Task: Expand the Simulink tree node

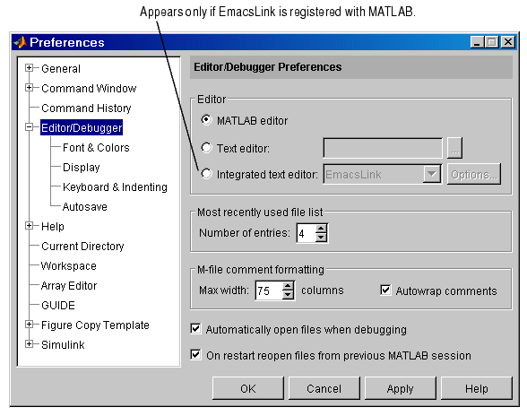Action: (x=29, y=344)
